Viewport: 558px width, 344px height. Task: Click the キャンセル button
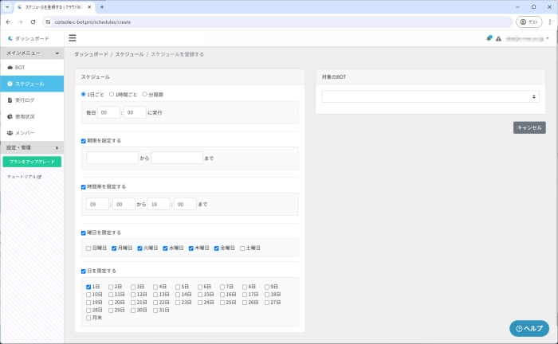[x=529, y=127]
